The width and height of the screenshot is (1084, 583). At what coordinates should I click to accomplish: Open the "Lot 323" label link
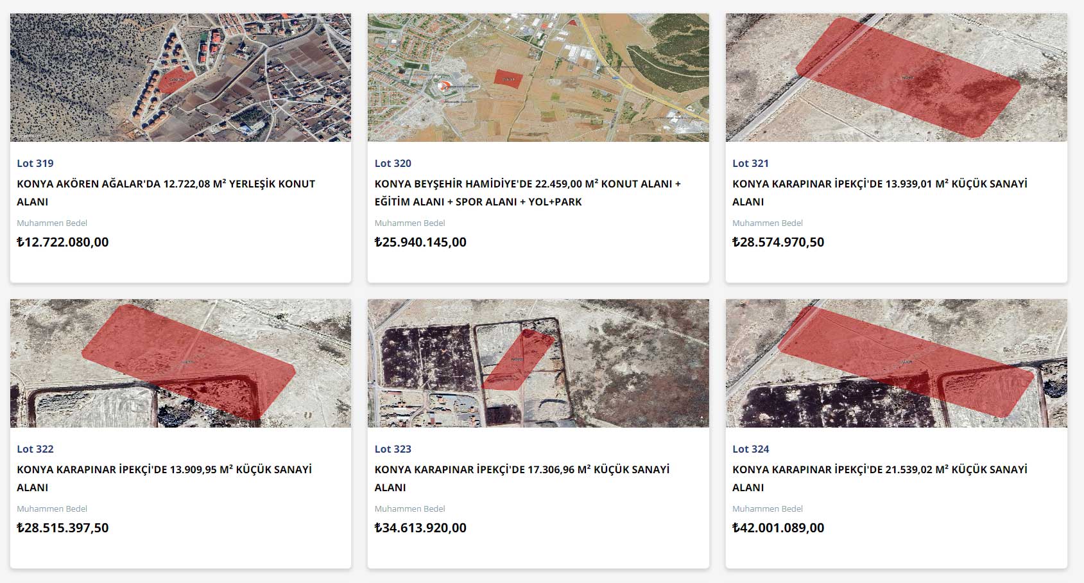coord(393,449)
